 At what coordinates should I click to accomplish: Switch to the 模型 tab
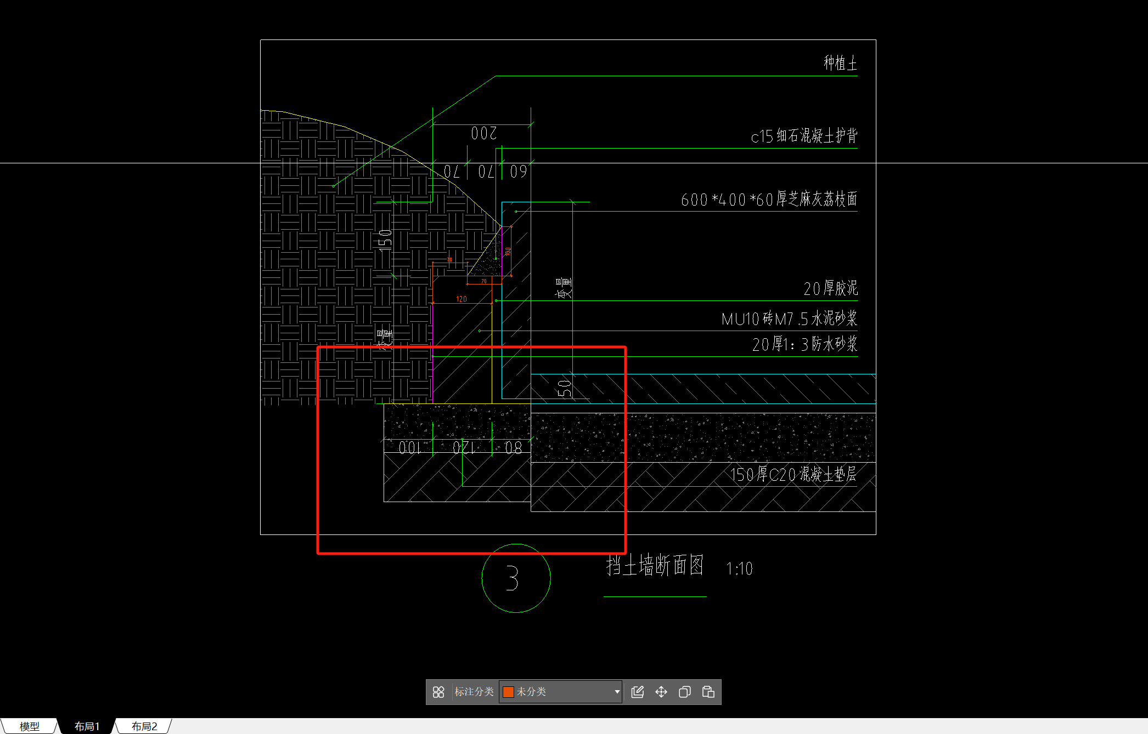pyautogui.click(x=29, y=726)
